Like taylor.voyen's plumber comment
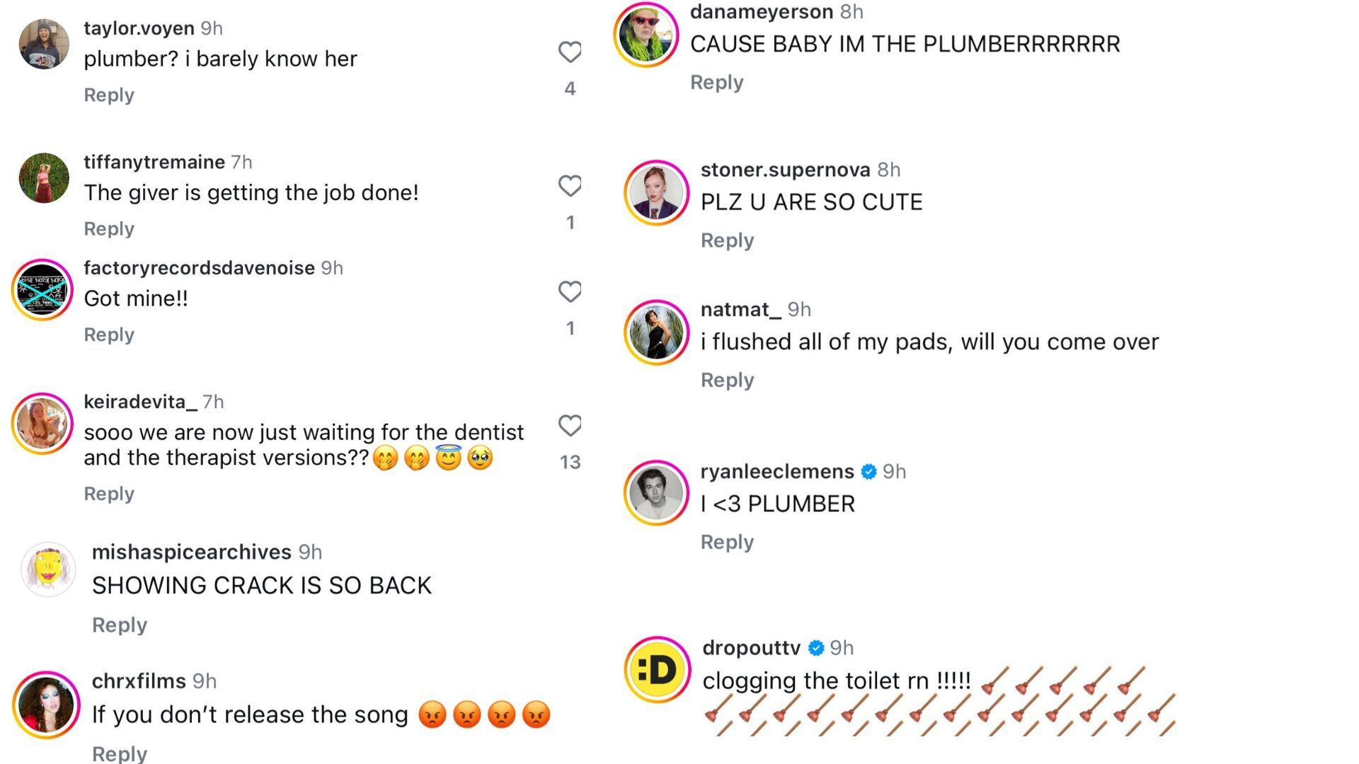The height and width of the screenshot is (764, 1359). pyautogui.click(x=570, y=52)
